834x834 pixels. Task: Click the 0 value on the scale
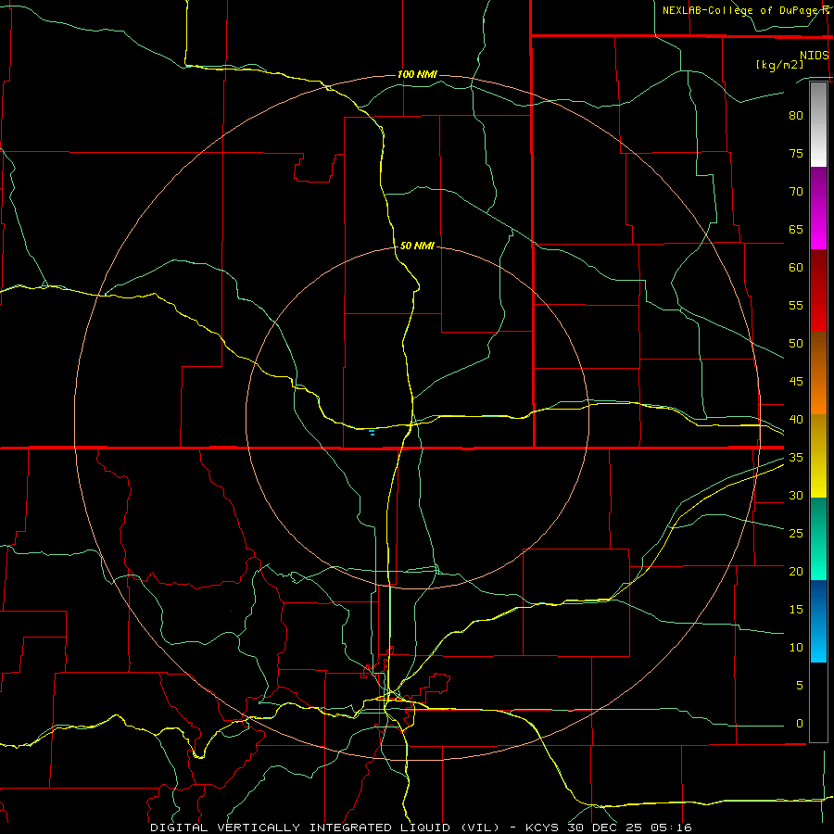(x=800, y=724)
